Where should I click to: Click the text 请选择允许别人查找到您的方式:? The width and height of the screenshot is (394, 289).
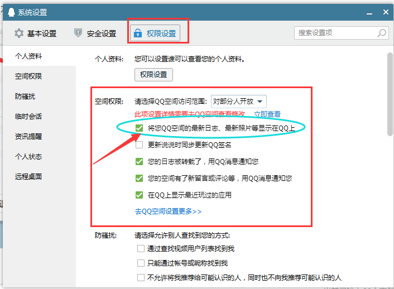tap(182, 235)
